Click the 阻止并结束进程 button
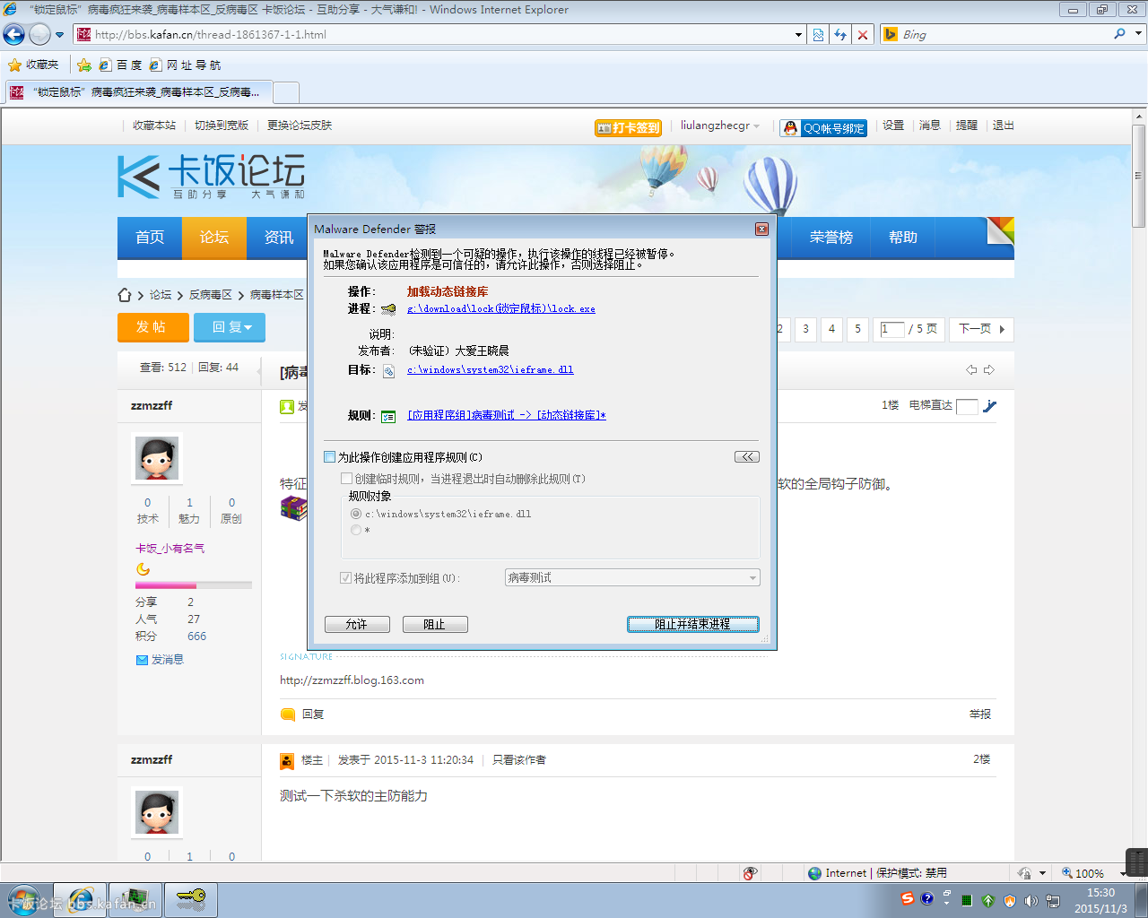 coord(692,625)
